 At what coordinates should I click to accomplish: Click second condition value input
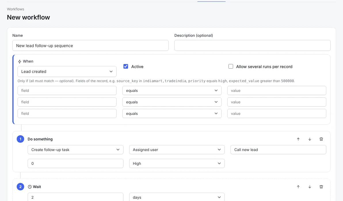tap(277, 102)
